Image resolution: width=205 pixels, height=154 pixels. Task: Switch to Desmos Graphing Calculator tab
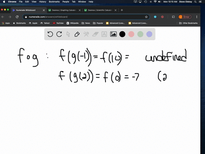coord(64,10)
